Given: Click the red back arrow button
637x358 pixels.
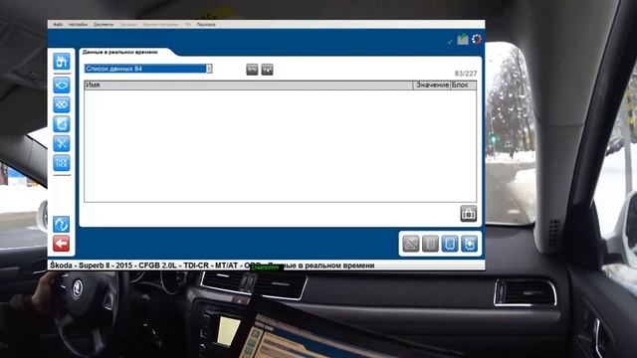Looking at the screenshot, I should 62,244.
